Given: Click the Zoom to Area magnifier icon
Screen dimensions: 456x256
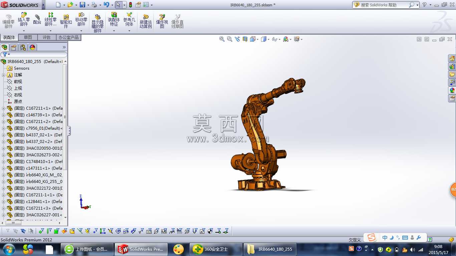Looking at the screenshot, I should [x=229, y=39].
